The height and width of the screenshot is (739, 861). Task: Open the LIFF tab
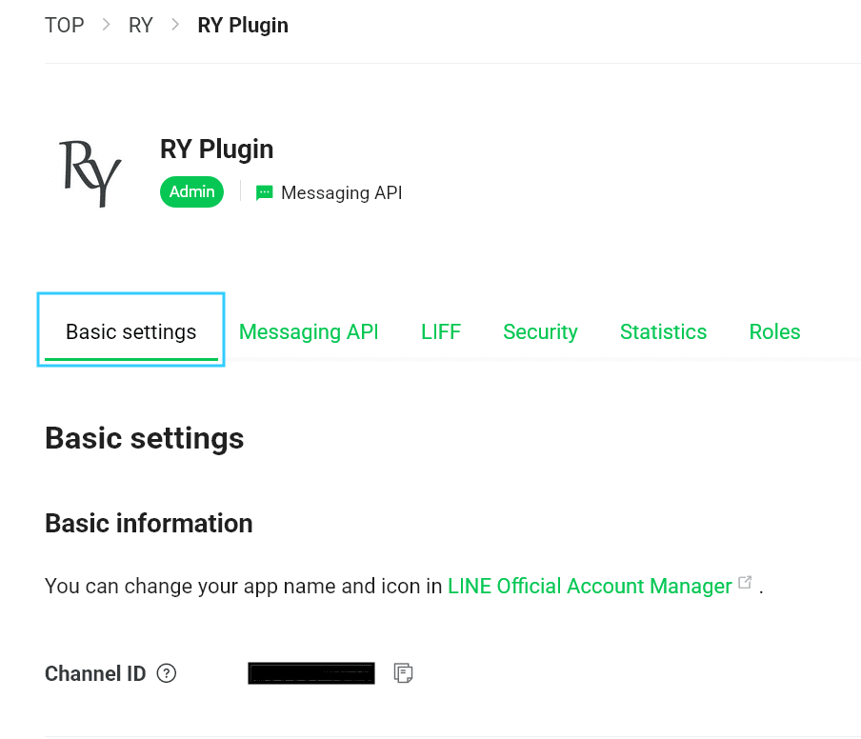tap(441, 331)
